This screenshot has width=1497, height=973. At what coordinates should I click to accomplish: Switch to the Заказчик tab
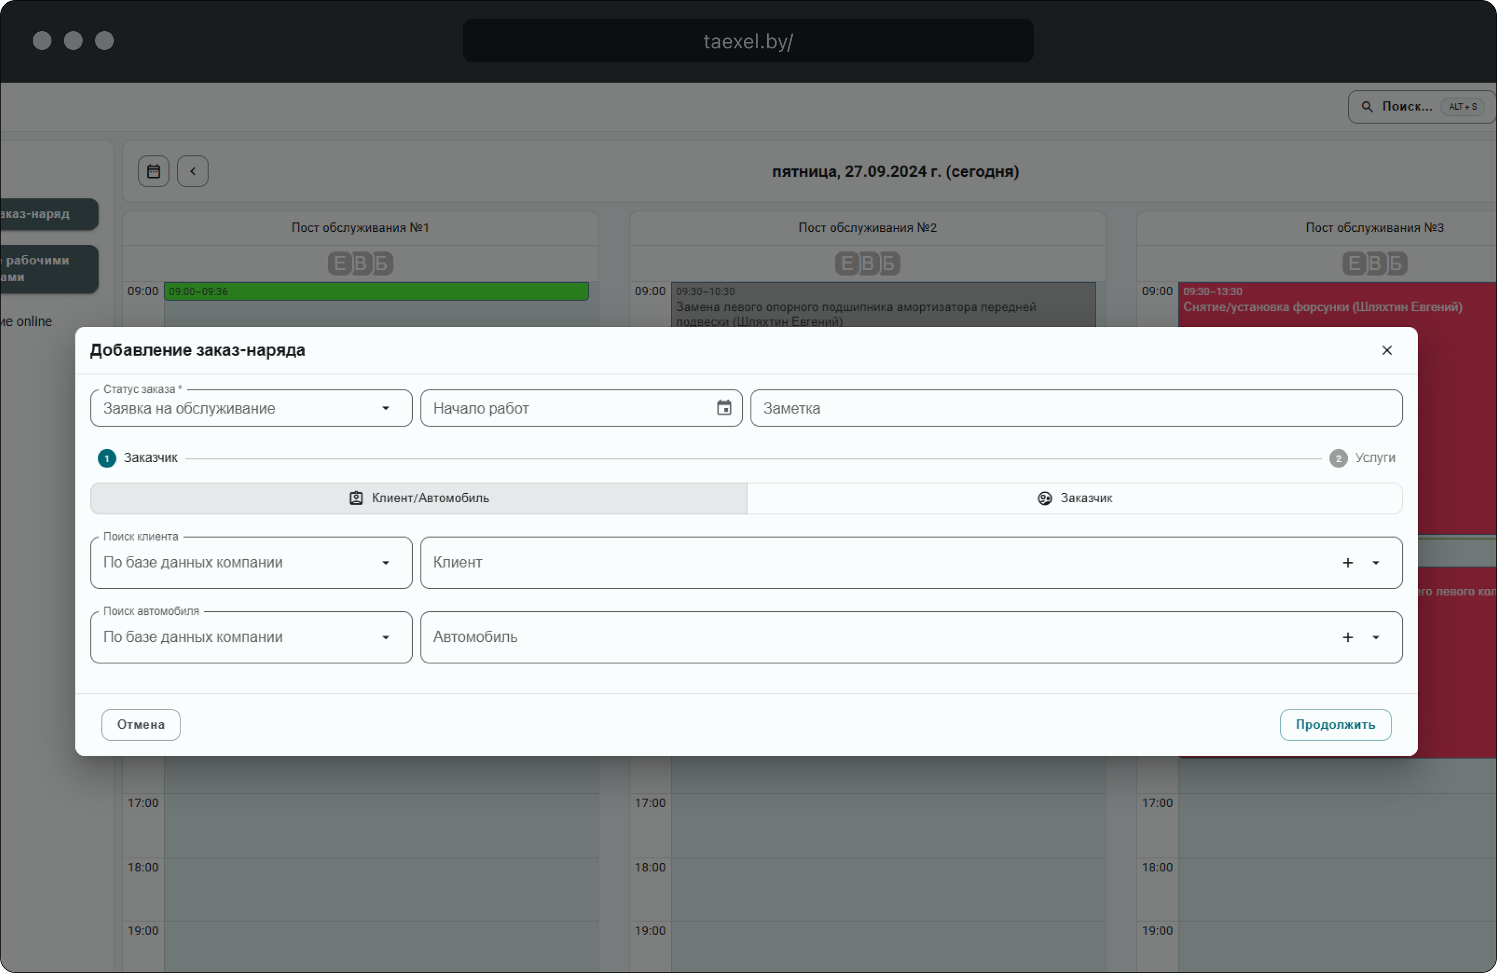(1074, 498)
